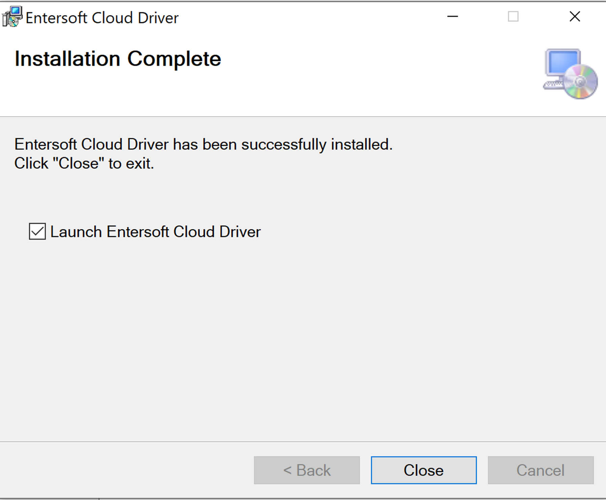Click the Entersoft Cloud Driver window title
606x500 pixels.
point(102,18)
